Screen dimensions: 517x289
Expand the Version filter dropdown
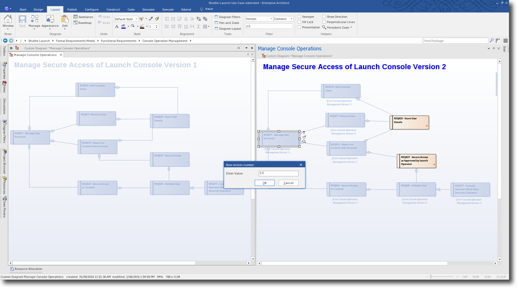click(x=271, y=19)
